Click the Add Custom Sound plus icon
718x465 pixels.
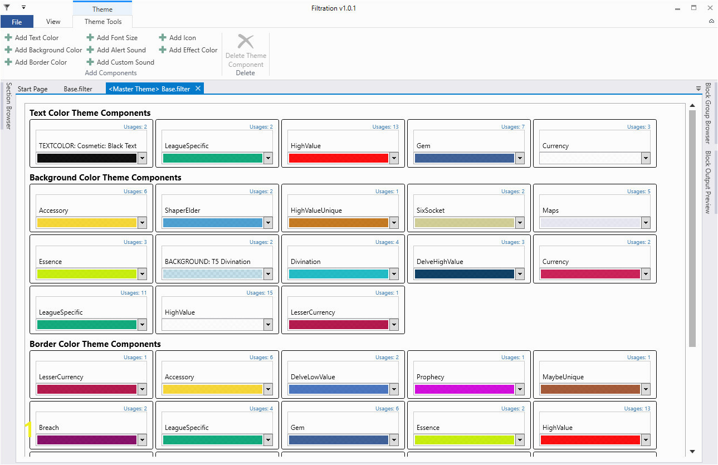[90, 62]
